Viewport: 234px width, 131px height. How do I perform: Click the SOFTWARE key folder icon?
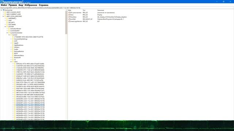7,24
